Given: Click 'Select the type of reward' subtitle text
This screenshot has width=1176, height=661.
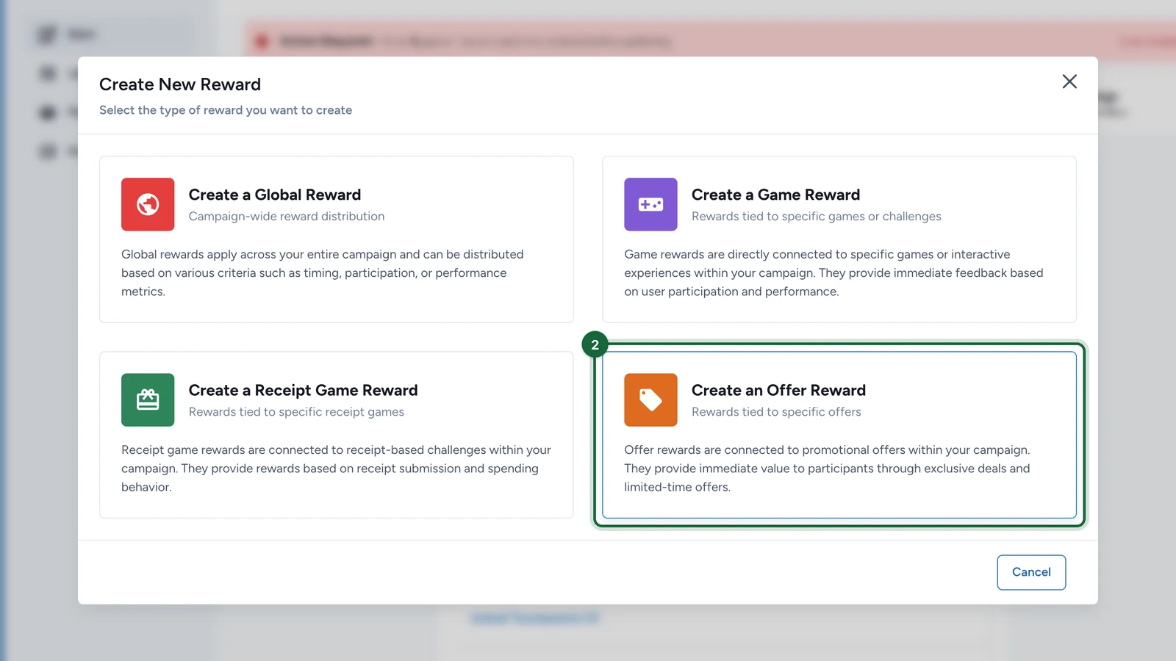Looking at the screenshot, I should (x=226, y=110).
